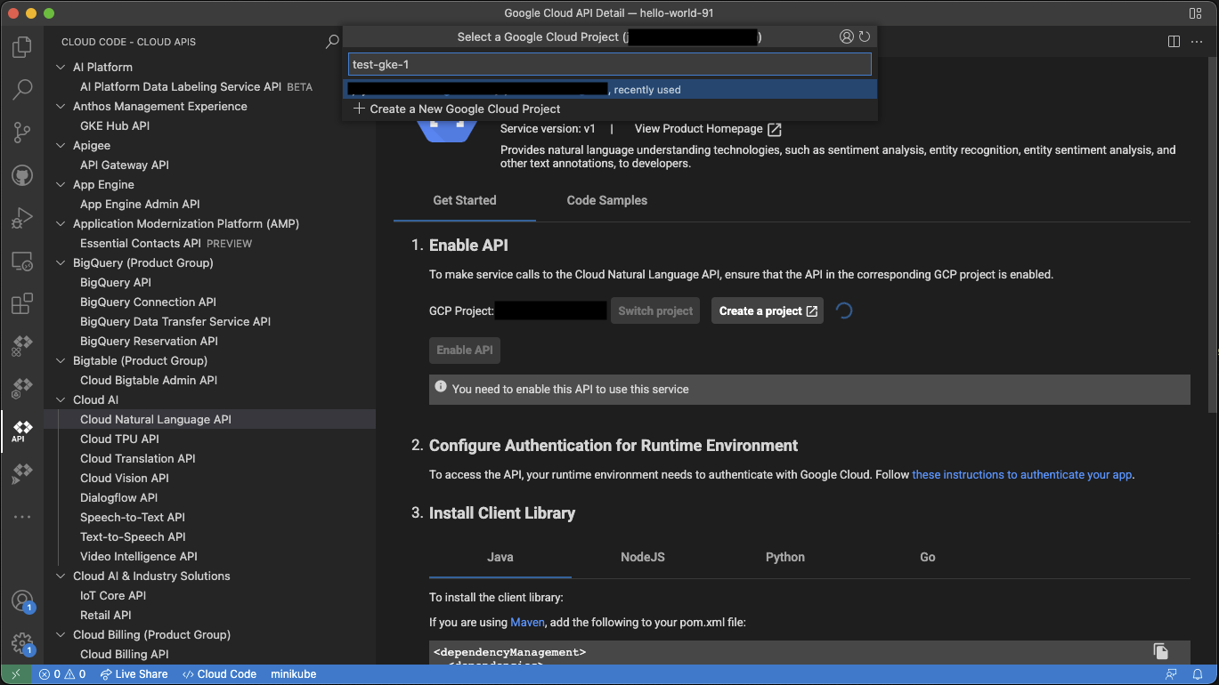Switch to the Code Samples tab
1219x685 pixels.
coord(607,200)
